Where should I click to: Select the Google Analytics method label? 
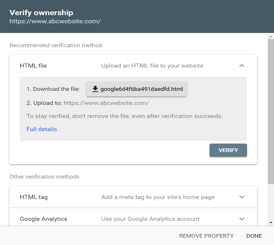point(43,218)
